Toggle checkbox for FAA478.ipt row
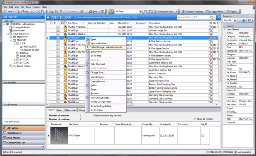Screen dimensions: 256x156 pos(58,56)
